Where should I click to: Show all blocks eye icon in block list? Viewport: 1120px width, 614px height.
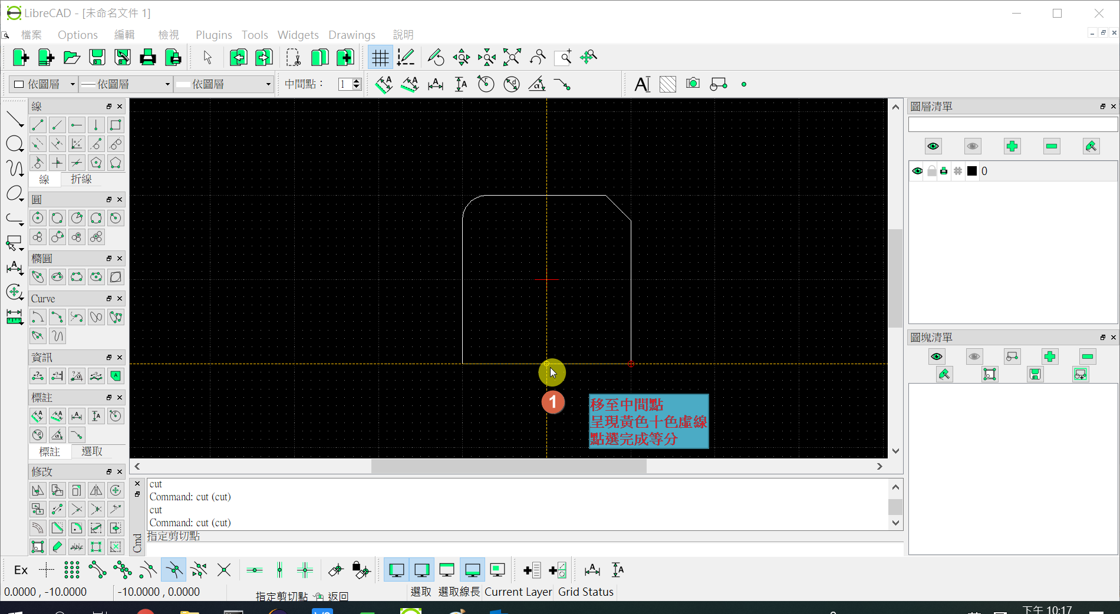tap(937, 356)
